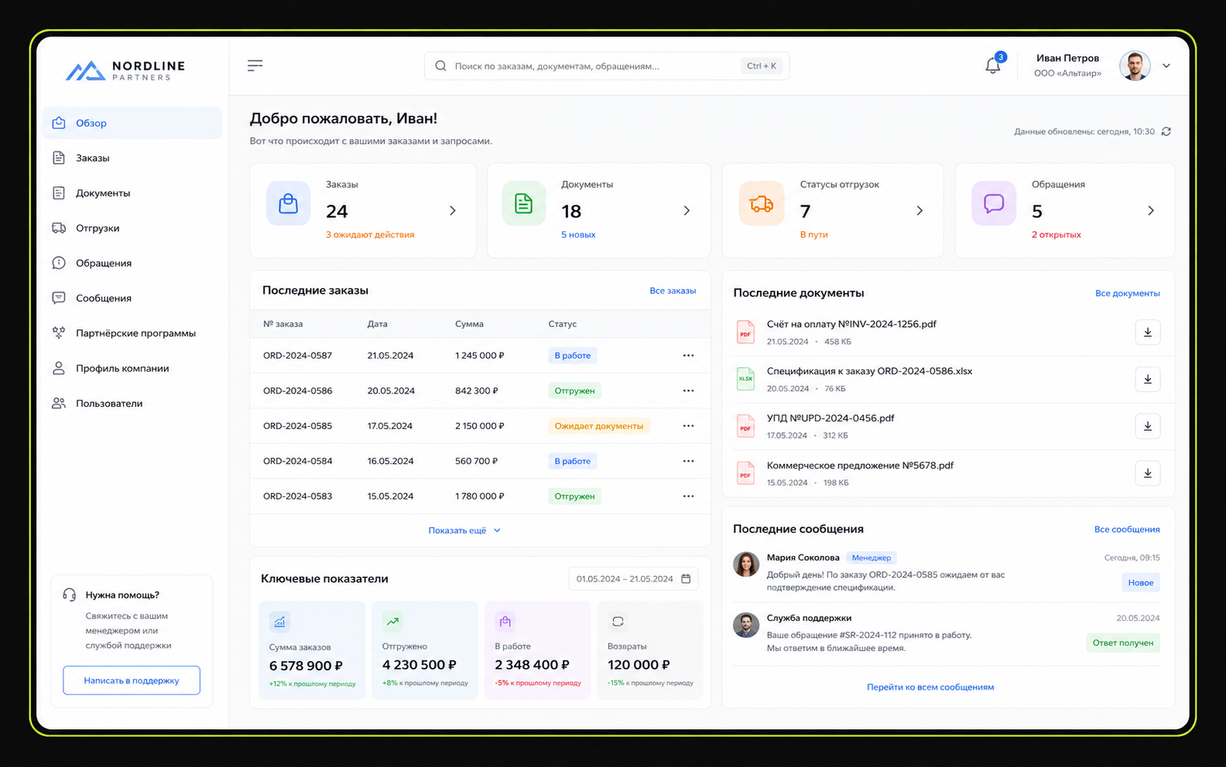Open Сообщения in sidebar
Screen dimensions: 1226x767
point(133,298)
